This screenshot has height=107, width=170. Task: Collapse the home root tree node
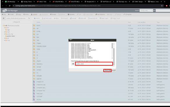[x=3, y=26]
